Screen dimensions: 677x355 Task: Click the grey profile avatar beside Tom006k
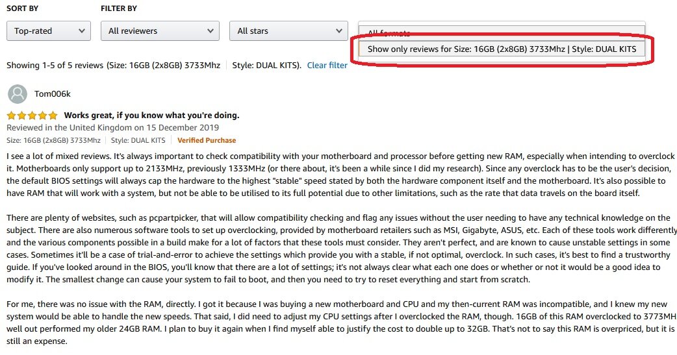pyautogui.click(x=18, y=94)
